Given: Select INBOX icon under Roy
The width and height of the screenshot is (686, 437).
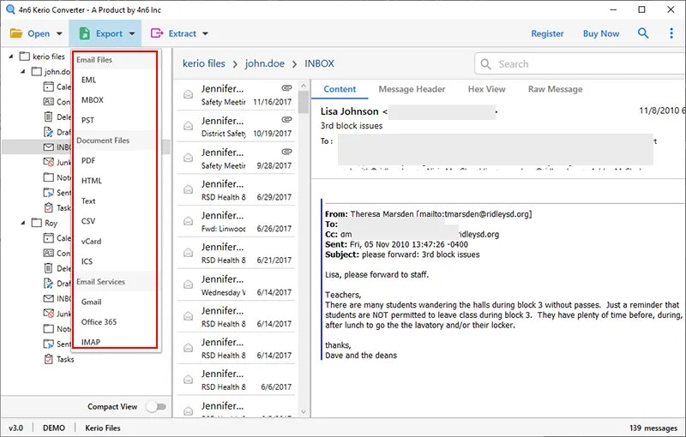Looking at the screenshot, I should [48, 298].
